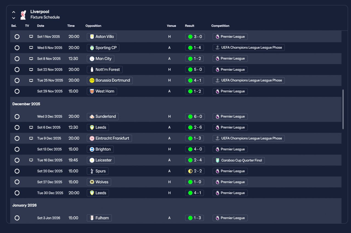Screen dimensions: 351x233
Task: Open the Eintracht Frankfurt team button
Action: pos(109,138)
